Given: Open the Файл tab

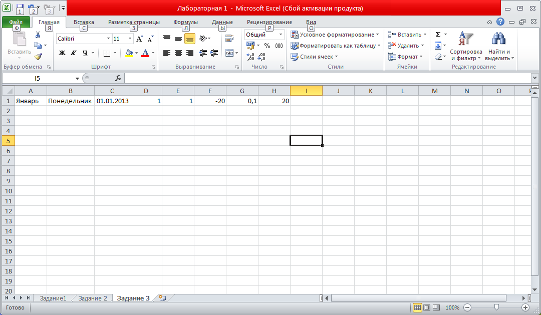Looking at the screenshot, I should click(x=16, y=22).
